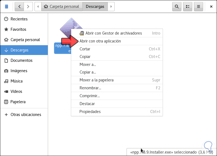Open Favoritos starred items
The image size is (217, 156).
tap(18, 29)
